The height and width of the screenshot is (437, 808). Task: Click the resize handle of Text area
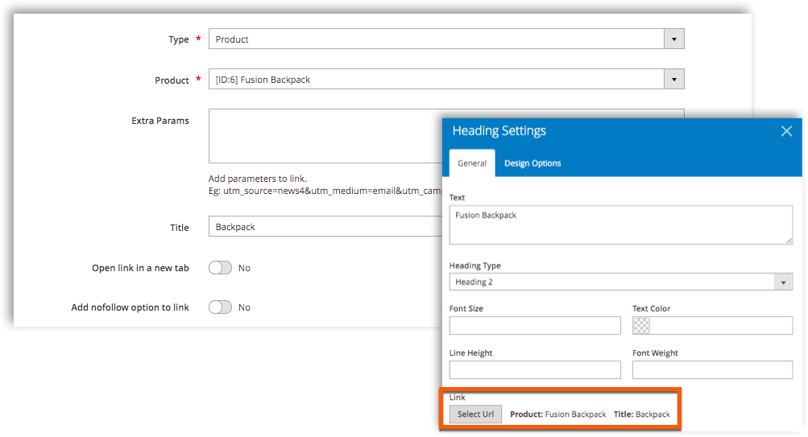789,241
